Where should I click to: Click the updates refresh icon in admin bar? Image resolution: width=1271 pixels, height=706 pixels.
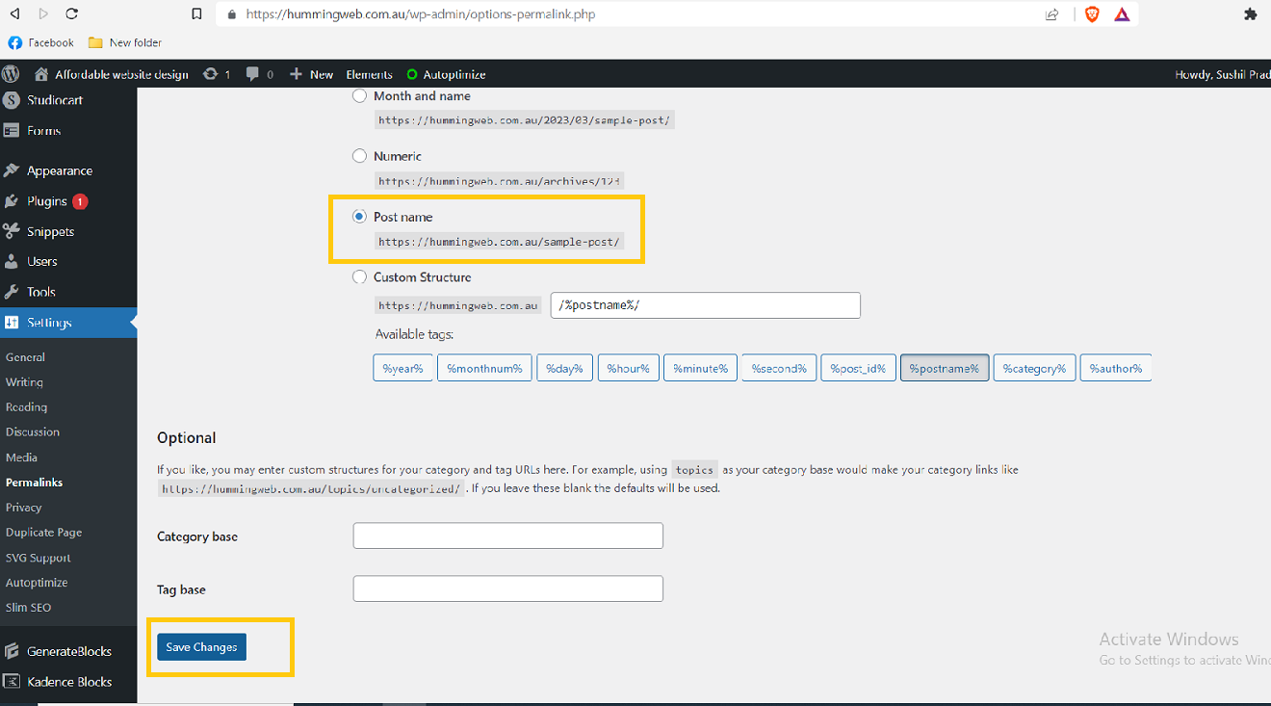coord(210,74)
